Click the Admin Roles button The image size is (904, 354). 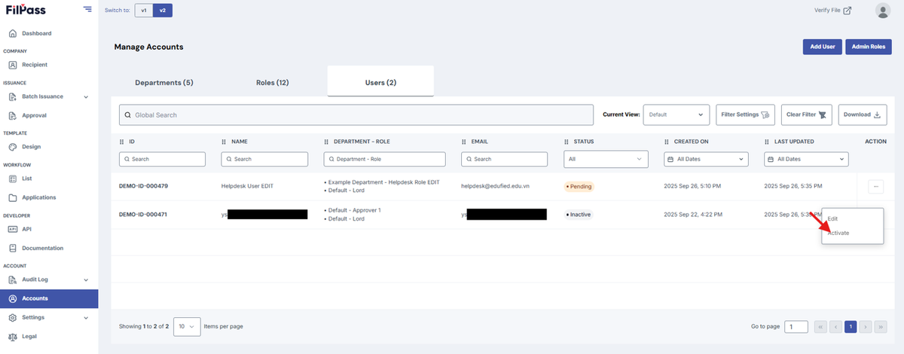[869, 47]
